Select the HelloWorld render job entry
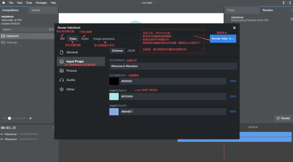The image size is (293, 162). click(258, 19)
